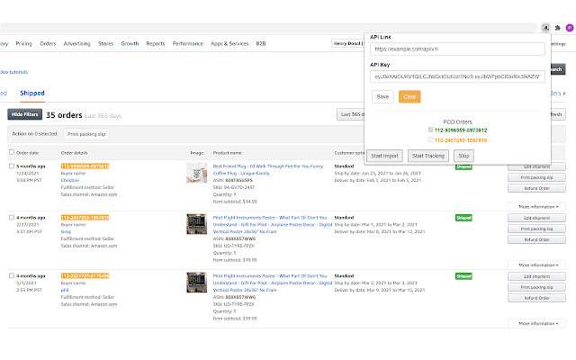Click Shipped status badge in Greg's row
Viewport: 576px width, 360px height.
click(x=463, y=218)
